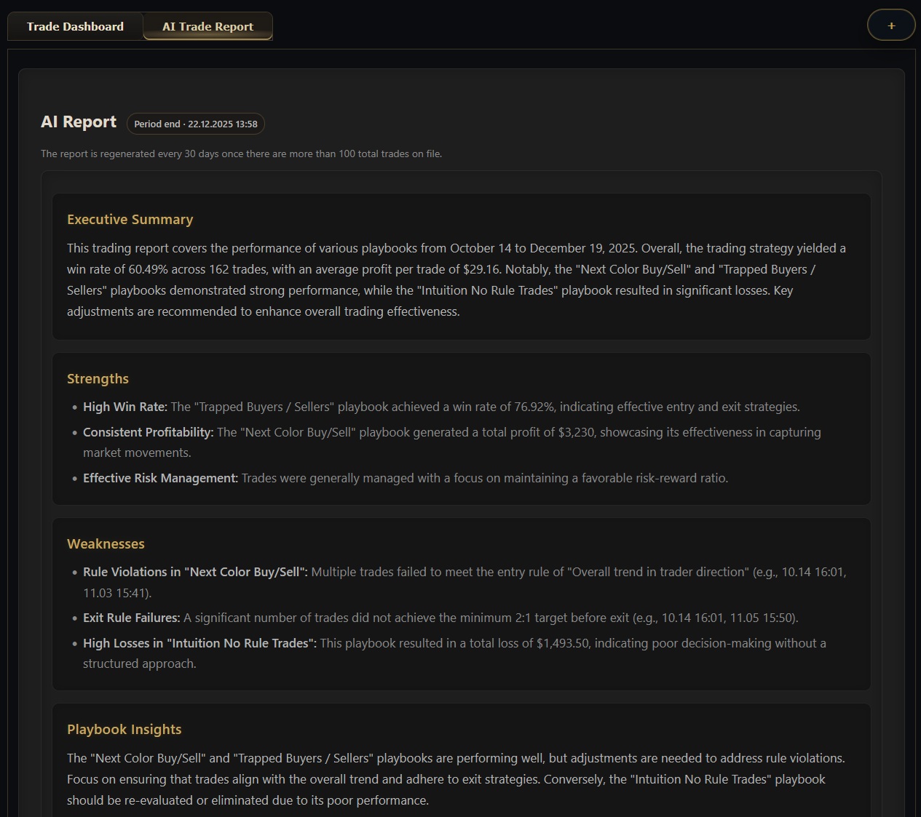Open the Playbook Insights section
Viewport: 921px width, 817px height.
coord(124,729)
